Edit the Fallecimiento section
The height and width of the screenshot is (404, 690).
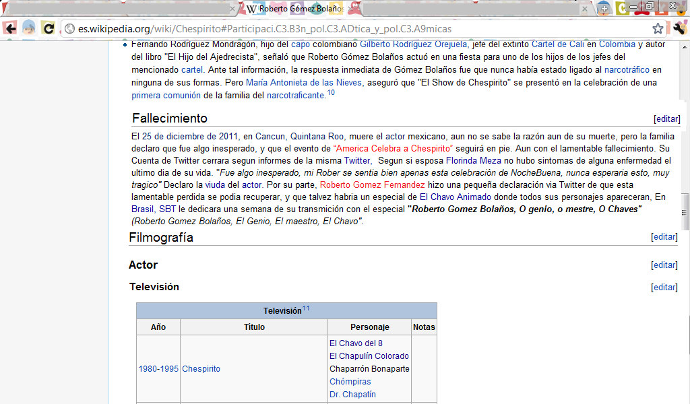666,119
